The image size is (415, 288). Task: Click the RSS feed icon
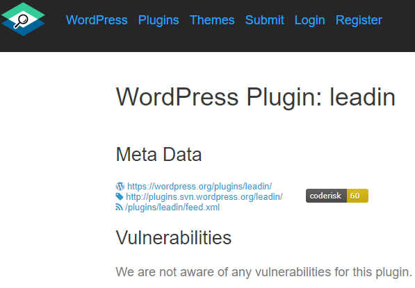[x=119, y=207]
